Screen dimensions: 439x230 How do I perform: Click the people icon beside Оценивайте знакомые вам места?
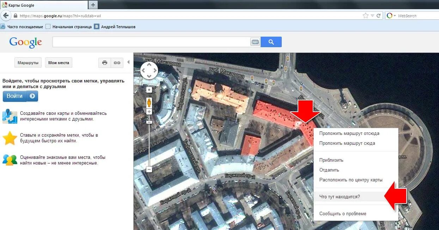(10, 160)
